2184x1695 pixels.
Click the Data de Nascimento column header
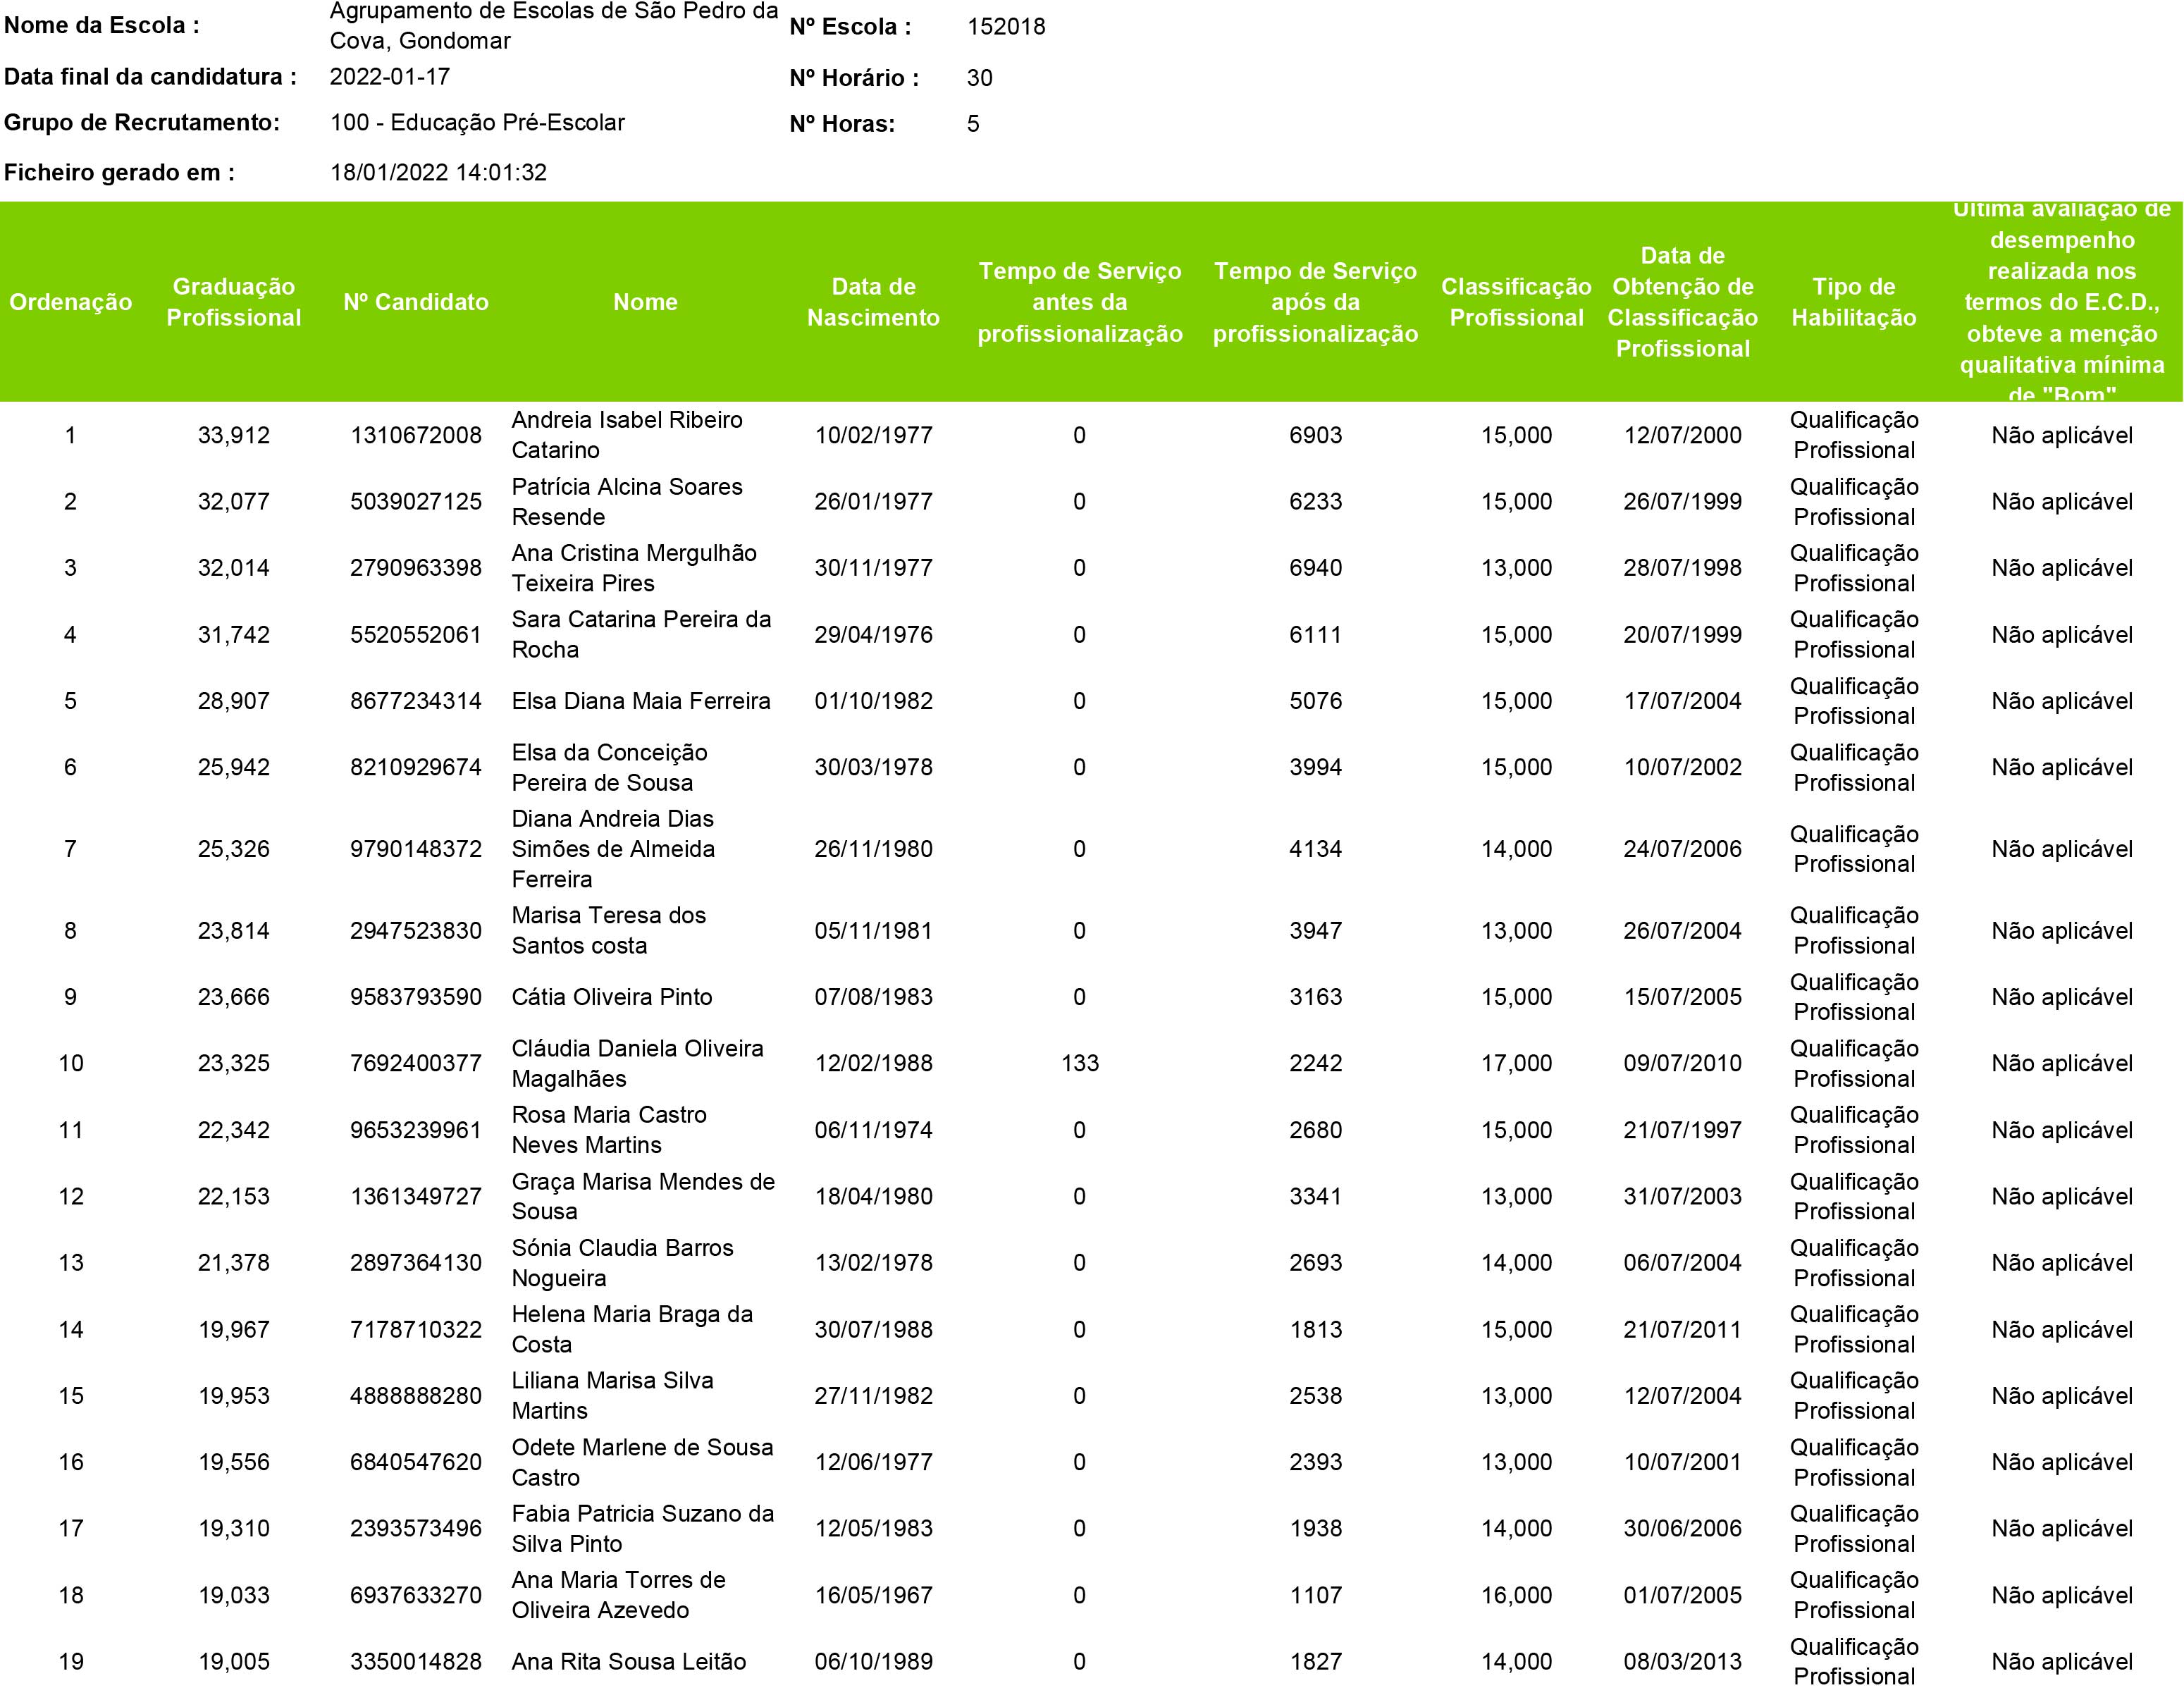873,302
